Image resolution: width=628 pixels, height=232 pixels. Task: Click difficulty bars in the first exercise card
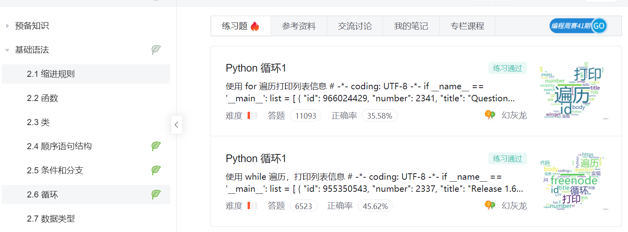pyautogui.click(x=252, y=115)
